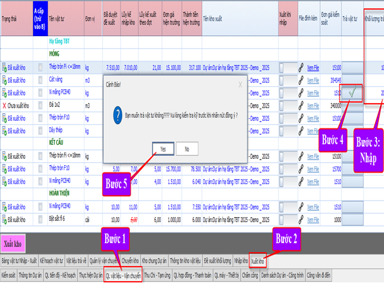Click Yes in the Cảnh Báo dialog

click(163, 149)
